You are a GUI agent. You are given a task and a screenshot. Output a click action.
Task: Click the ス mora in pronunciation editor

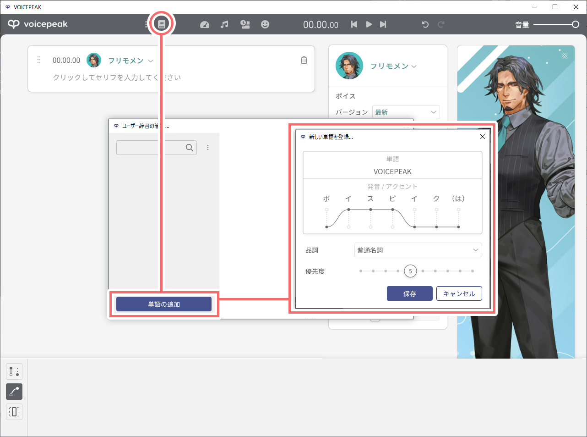pyautogui.click(x=370, y=199)
